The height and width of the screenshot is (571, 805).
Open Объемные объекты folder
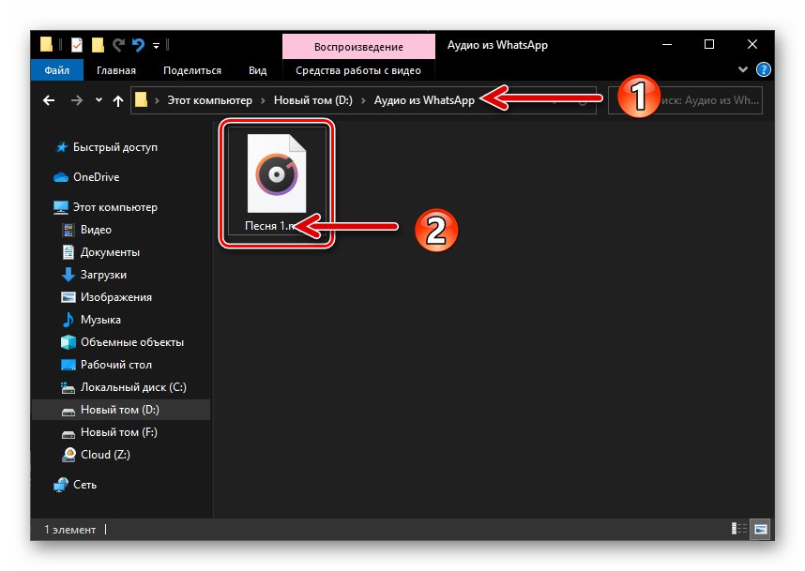tap(132, 342)
